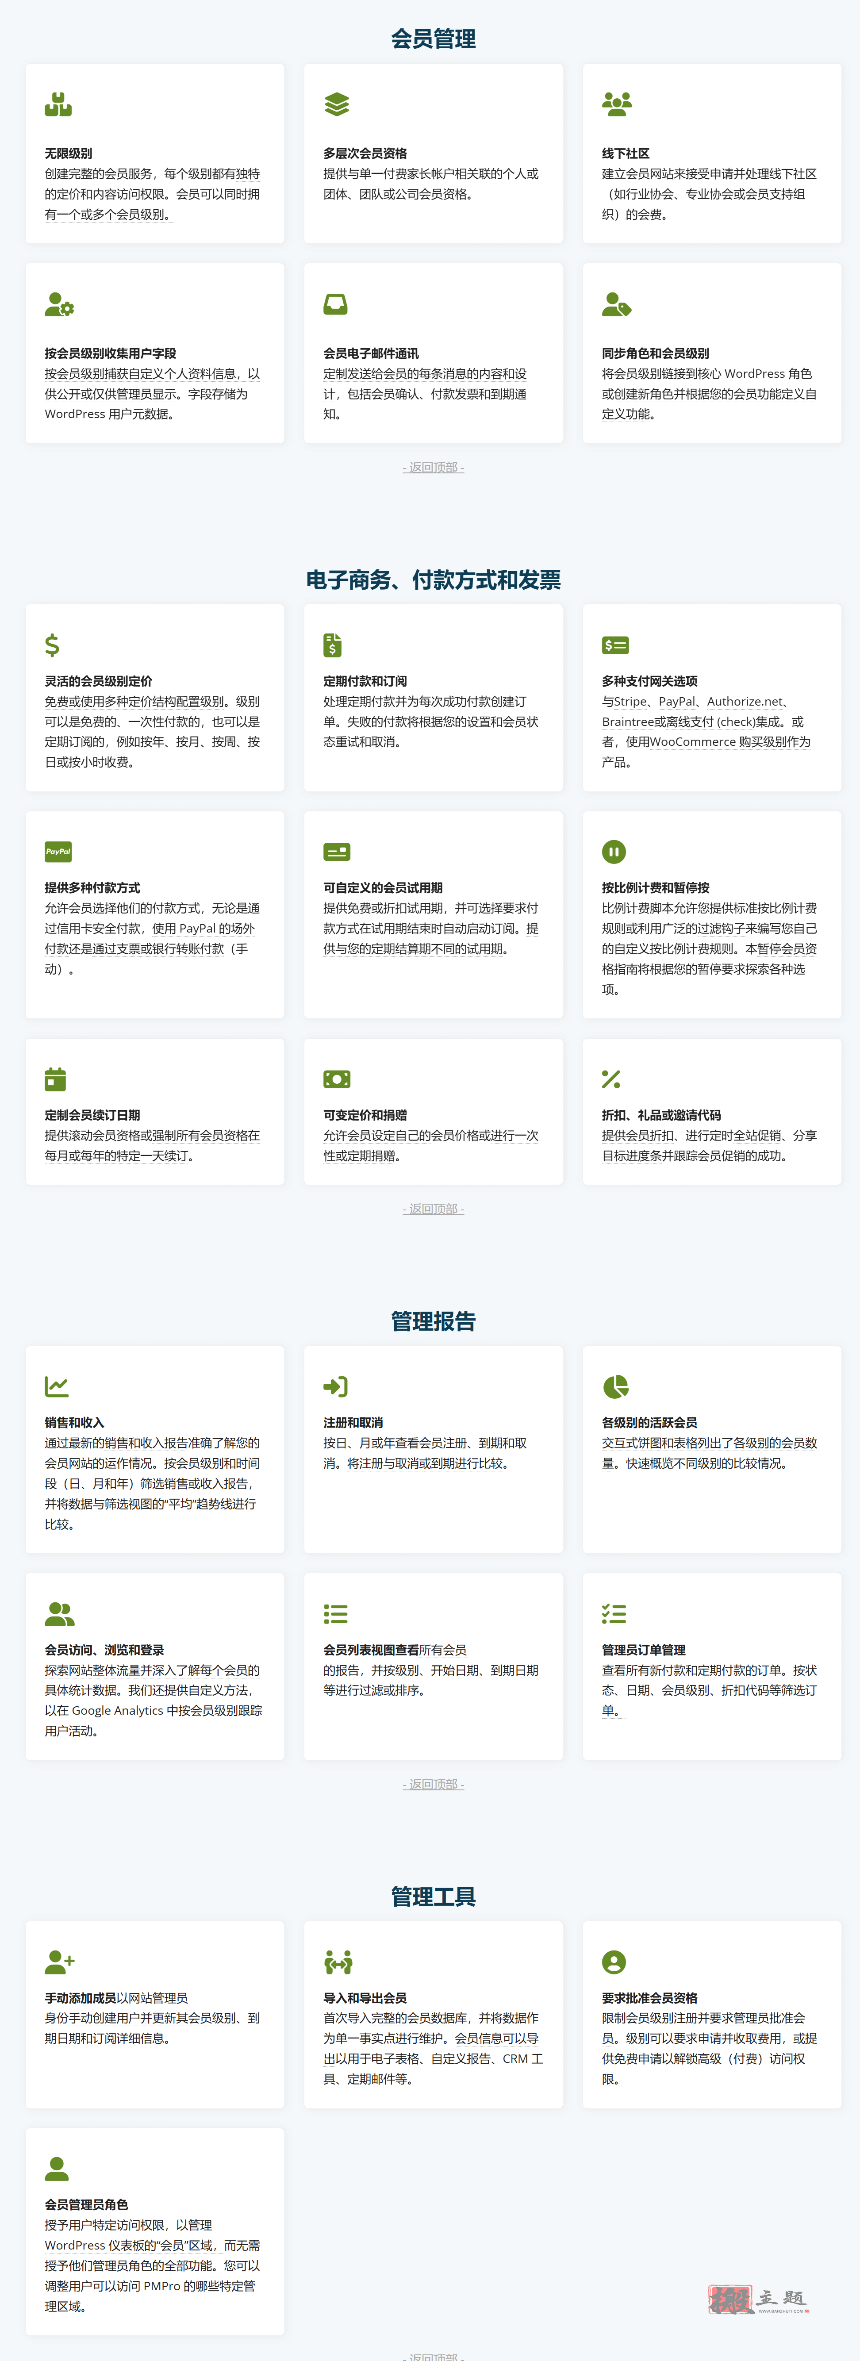Click the 手动添加成员 card title
Viewport: 860px width, 2361px height.
pyautogui.click(x=81, y=1998)
